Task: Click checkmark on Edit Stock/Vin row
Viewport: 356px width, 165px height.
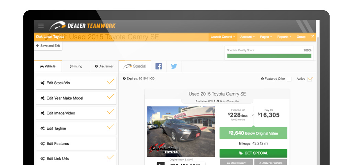Action: point(111,81)
